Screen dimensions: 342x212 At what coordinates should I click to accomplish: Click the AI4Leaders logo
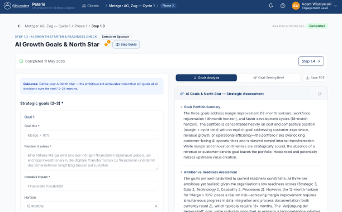(x=16, y=6)
